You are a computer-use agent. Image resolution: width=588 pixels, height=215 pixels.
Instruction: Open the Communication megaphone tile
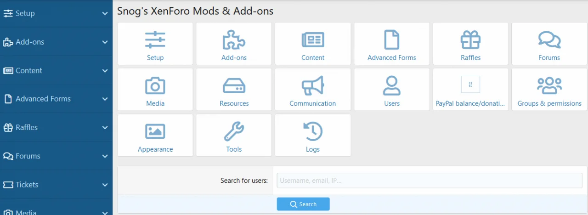[312, 90]
